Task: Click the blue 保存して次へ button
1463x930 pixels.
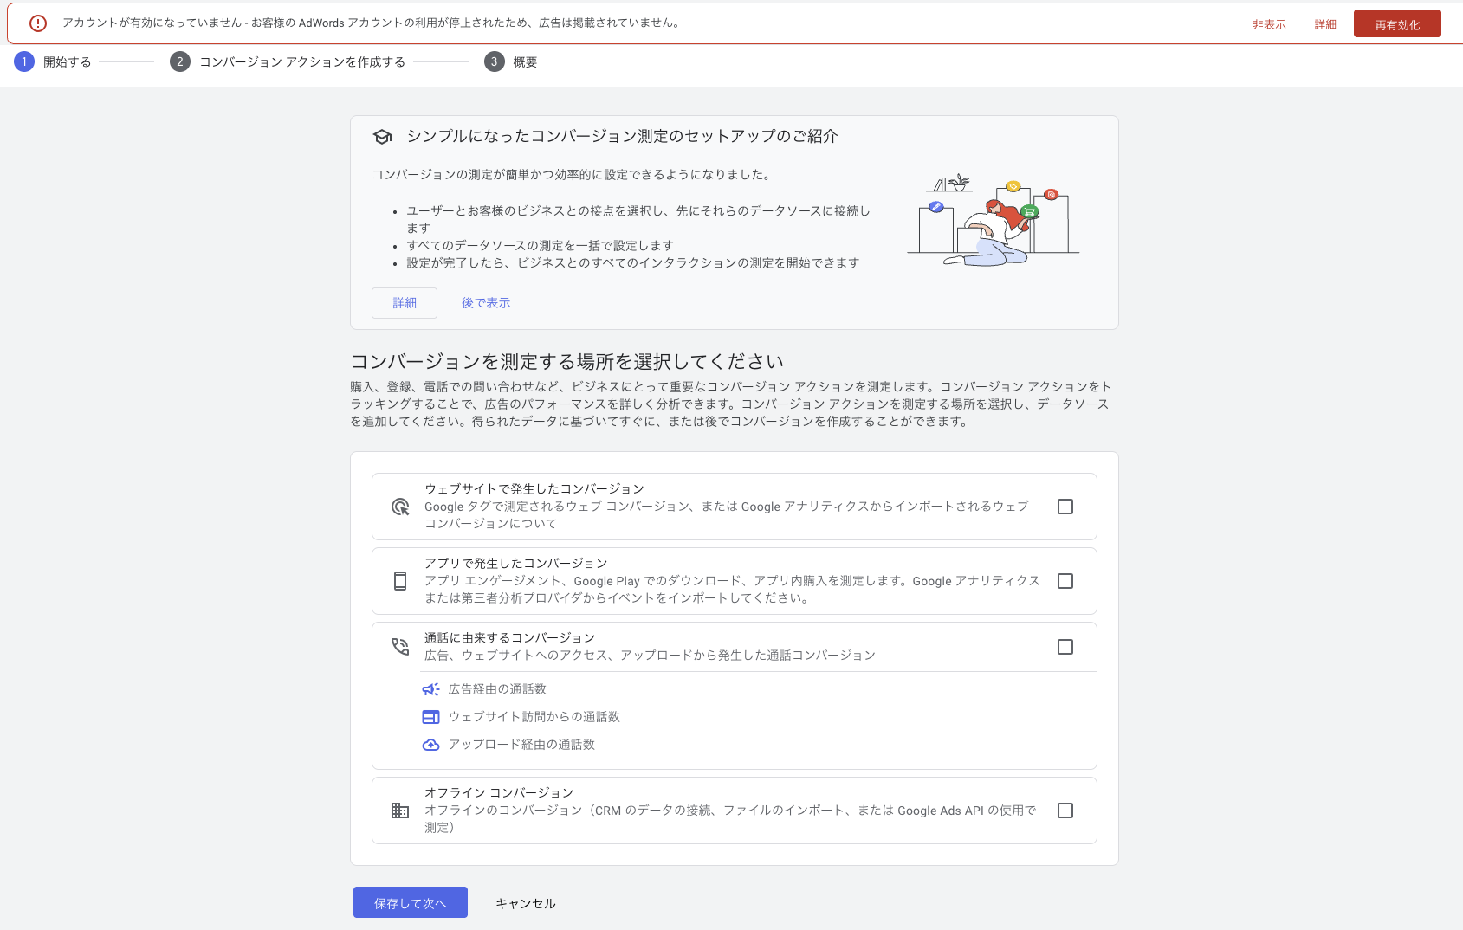Action: coord(410,902)
